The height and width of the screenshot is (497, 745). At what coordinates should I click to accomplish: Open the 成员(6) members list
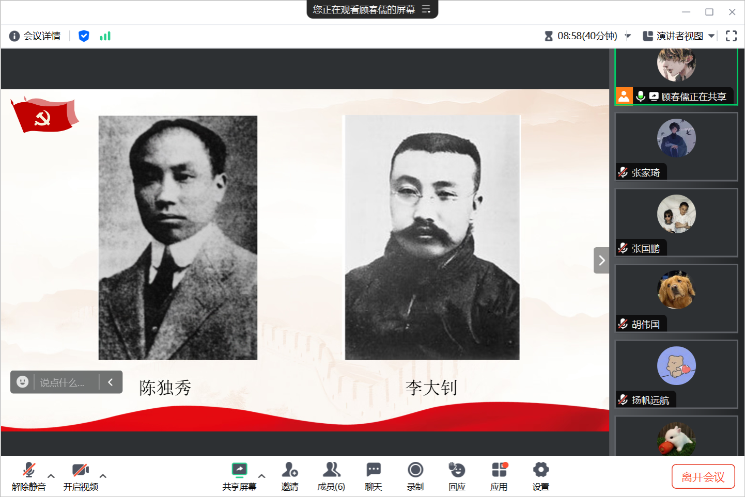pos(331,475)
